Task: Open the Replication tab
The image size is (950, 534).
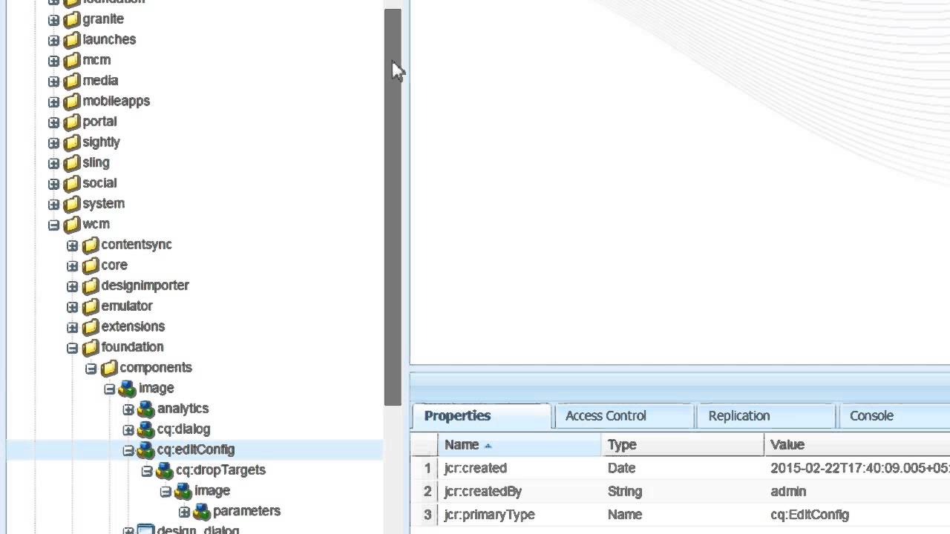Action: click(x=765, y=416)
